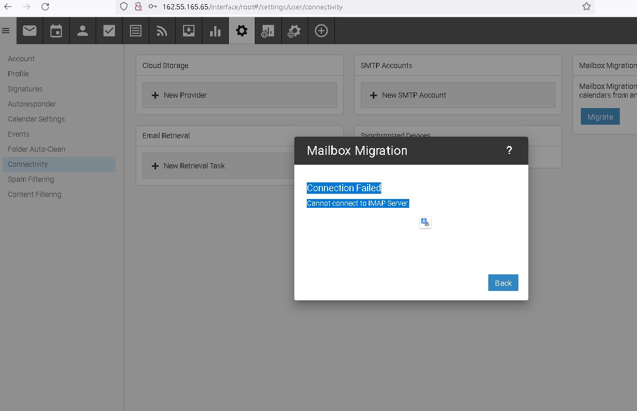Open the Reports bar chart icon
The height and width of the screenshot is (411, 637).
pos(215,31)
